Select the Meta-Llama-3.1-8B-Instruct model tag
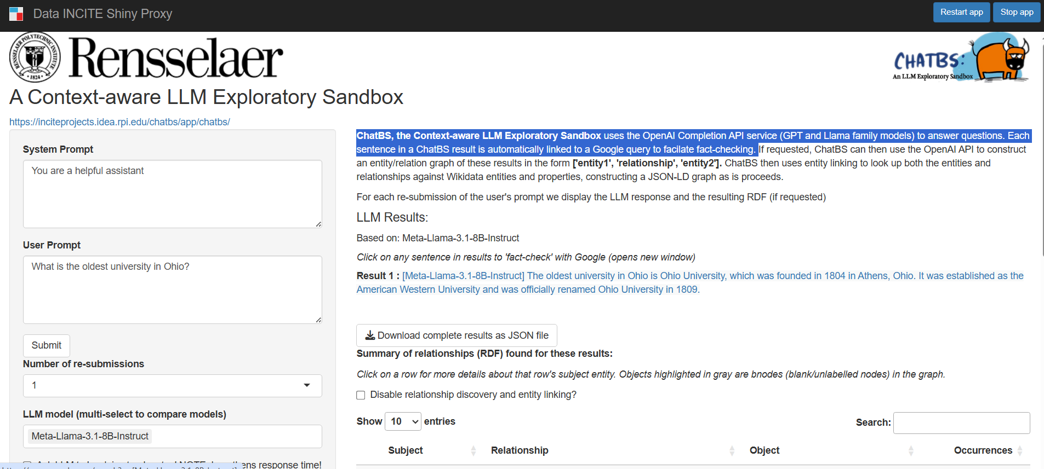 point(90,436)
